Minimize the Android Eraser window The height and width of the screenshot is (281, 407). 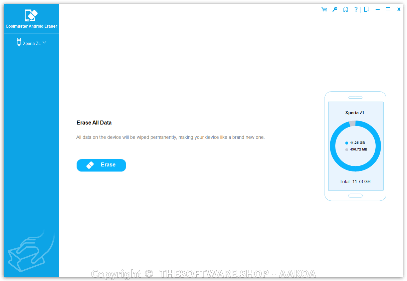tap(378, 10)
